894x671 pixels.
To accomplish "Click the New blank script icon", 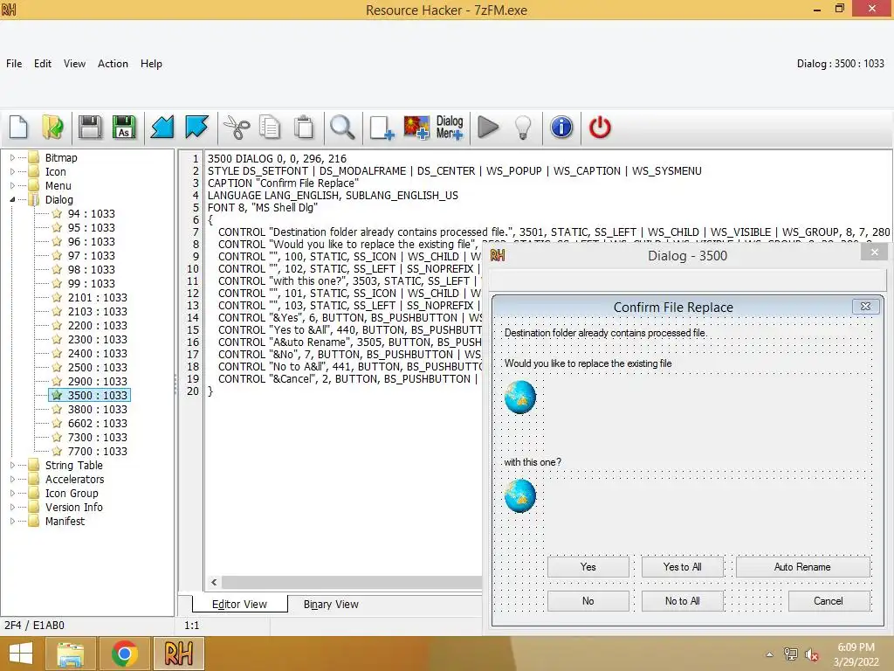I will (x=19, y=127).
